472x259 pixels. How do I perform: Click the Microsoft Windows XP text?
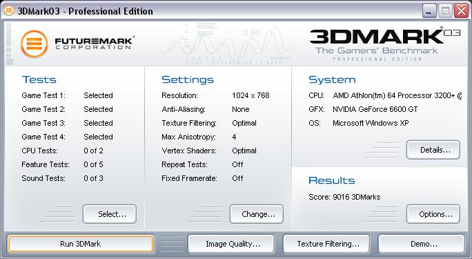[x=371, y=123]
